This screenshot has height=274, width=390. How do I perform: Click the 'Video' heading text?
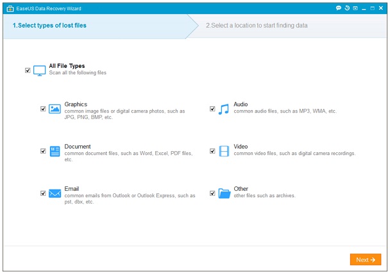(x=241, y=147)
